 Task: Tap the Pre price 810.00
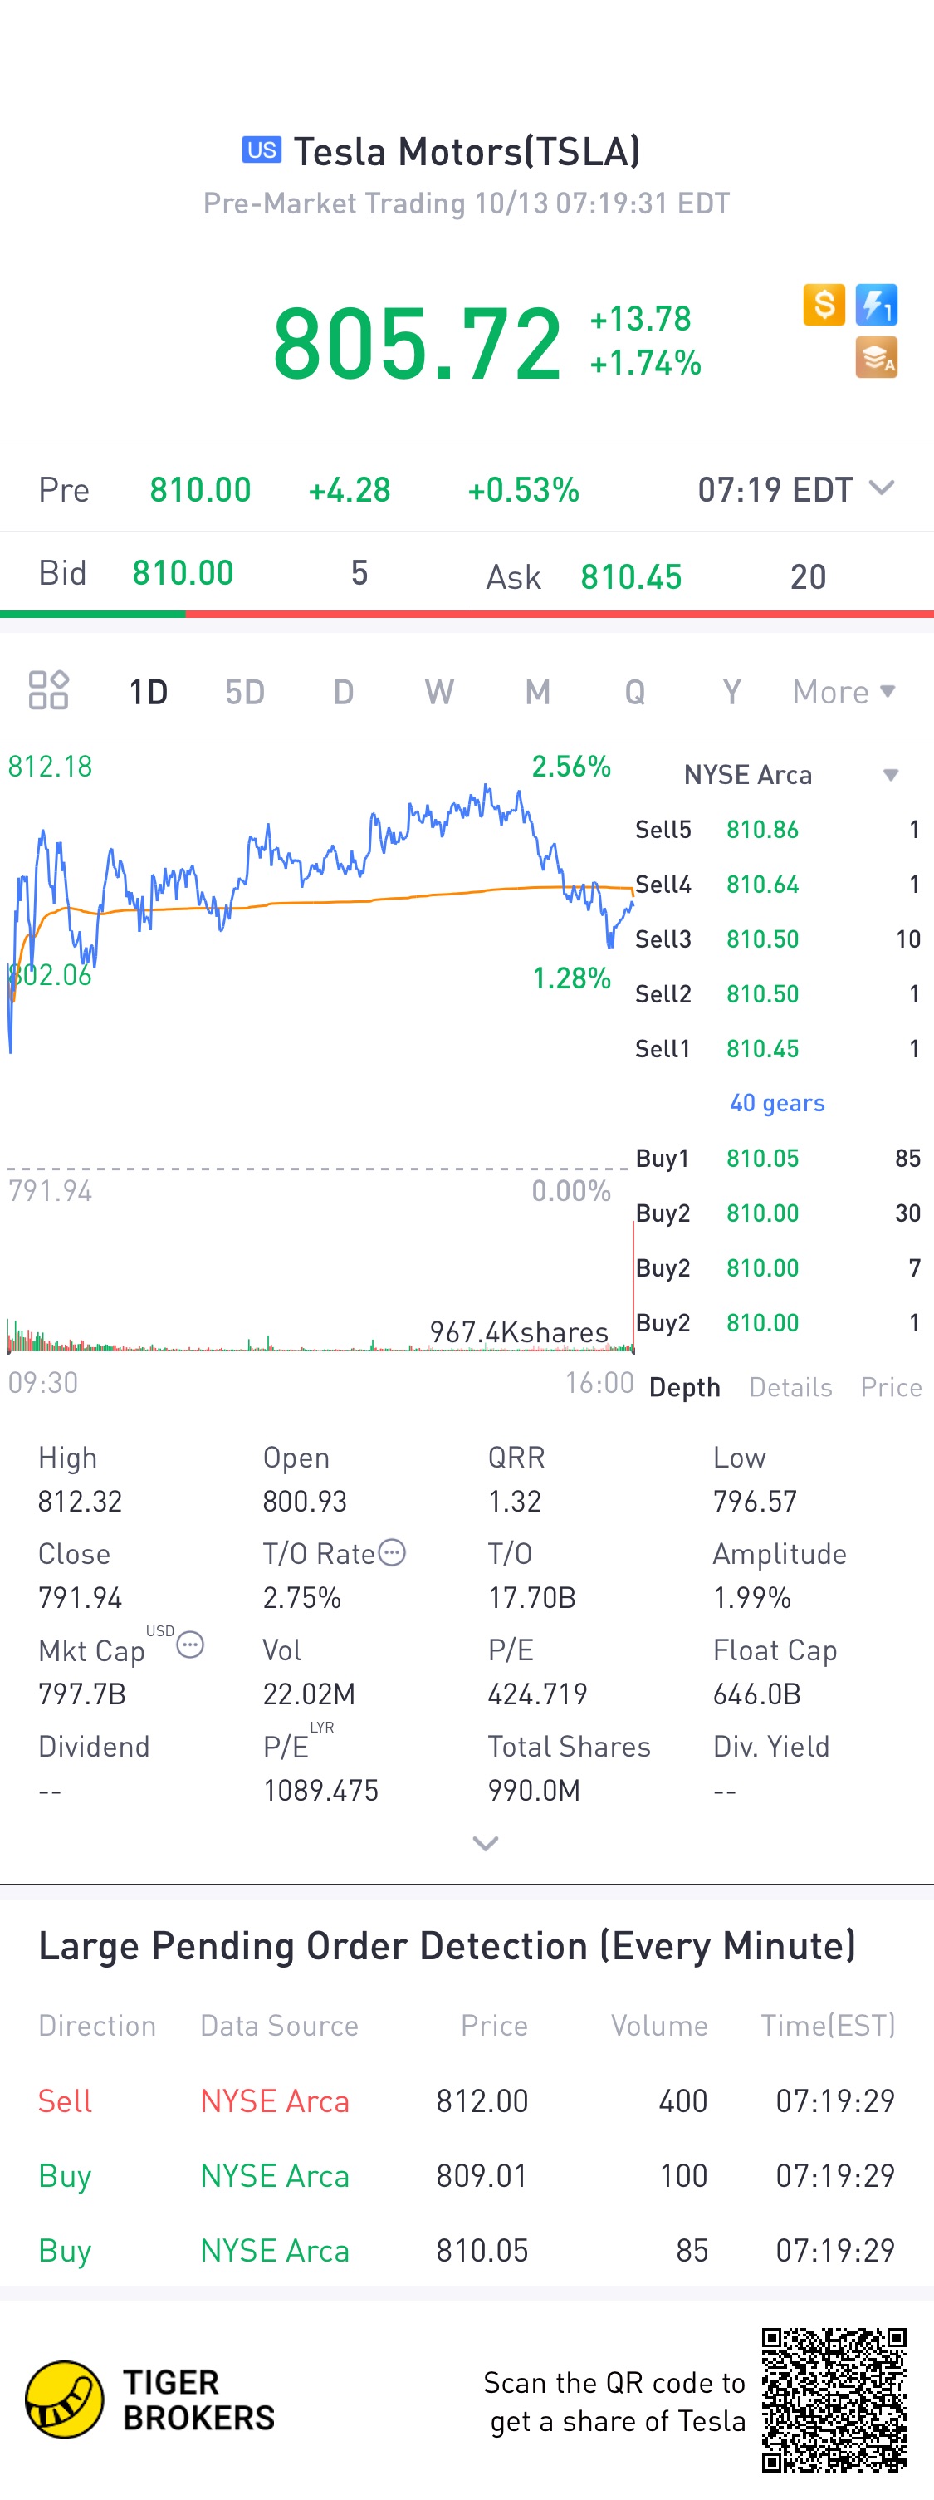tap(200, 490)
